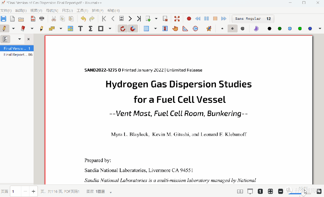Screen dimensions: 324x197
Task: Select 'Final Report... 86' outline entry
Action: coord(17,55)
